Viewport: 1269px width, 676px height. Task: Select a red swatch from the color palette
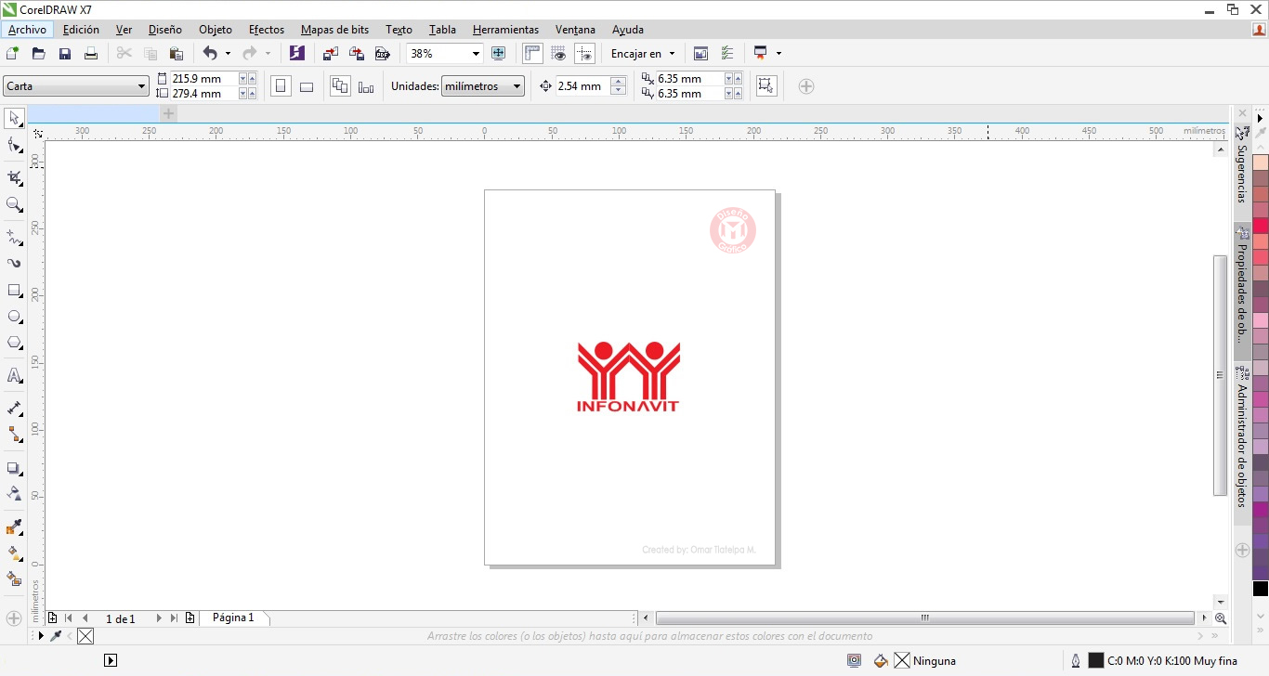point(1259,226)
